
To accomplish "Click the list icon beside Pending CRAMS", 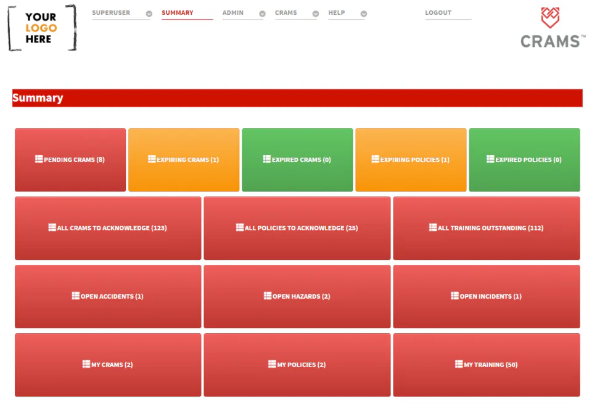I will pyautogui.click(x=39, y=159).
